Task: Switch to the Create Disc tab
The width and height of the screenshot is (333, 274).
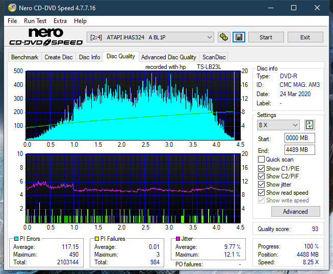Action: pyautogui.click(x=59, y=57)
